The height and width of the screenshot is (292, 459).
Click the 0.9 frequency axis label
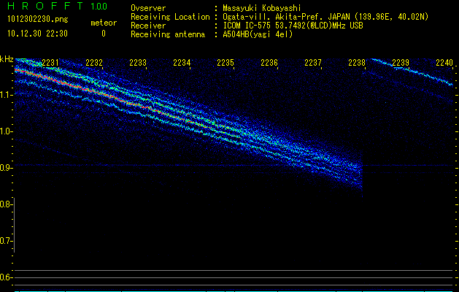tap(7, 168)
